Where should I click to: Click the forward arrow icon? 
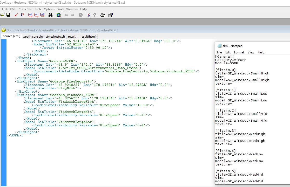72,15
